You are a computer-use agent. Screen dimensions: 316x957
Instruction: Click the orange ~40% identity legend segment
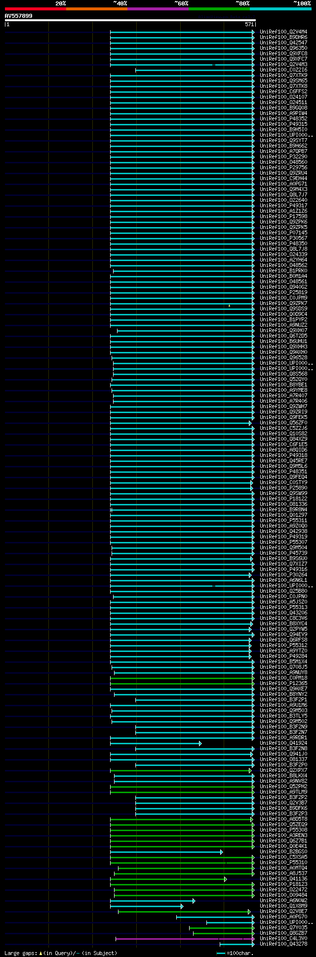(x=97, y=9)
